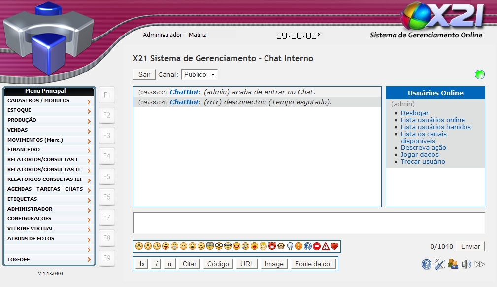Open the Fonte da cor picker
This screenshot has height=287, width=497.
click(x=314, y=264)
